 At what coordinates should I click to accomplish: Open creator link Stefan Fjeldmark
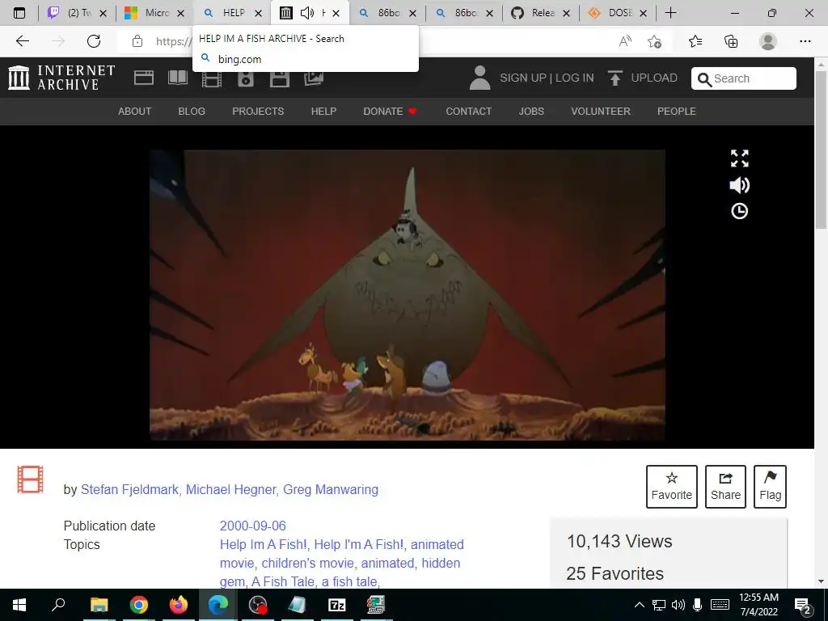pos(129,489)
